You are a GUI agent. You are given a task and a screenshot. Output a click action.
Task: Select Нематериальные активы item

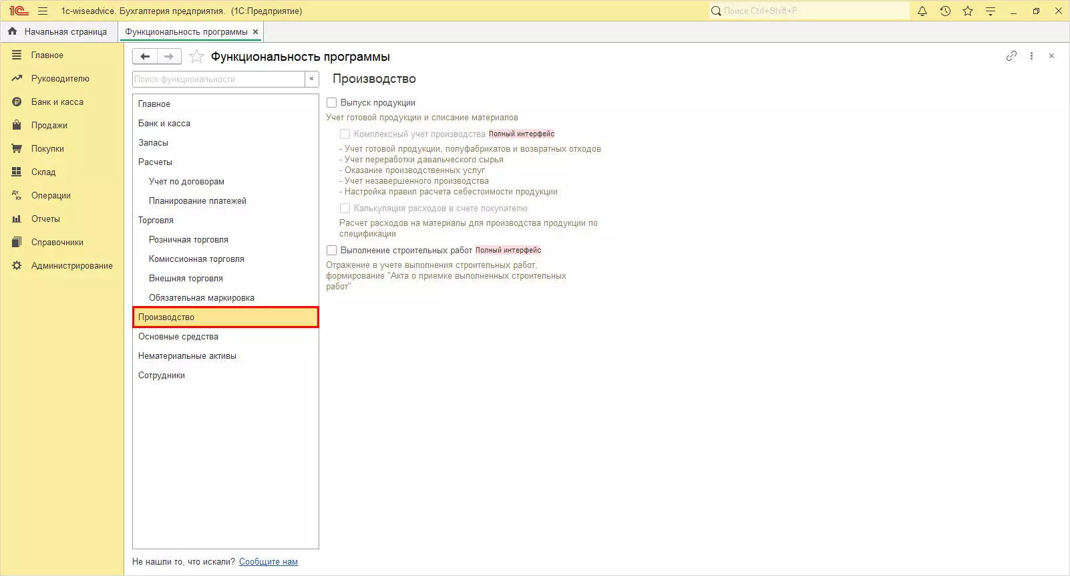[226, 355]
